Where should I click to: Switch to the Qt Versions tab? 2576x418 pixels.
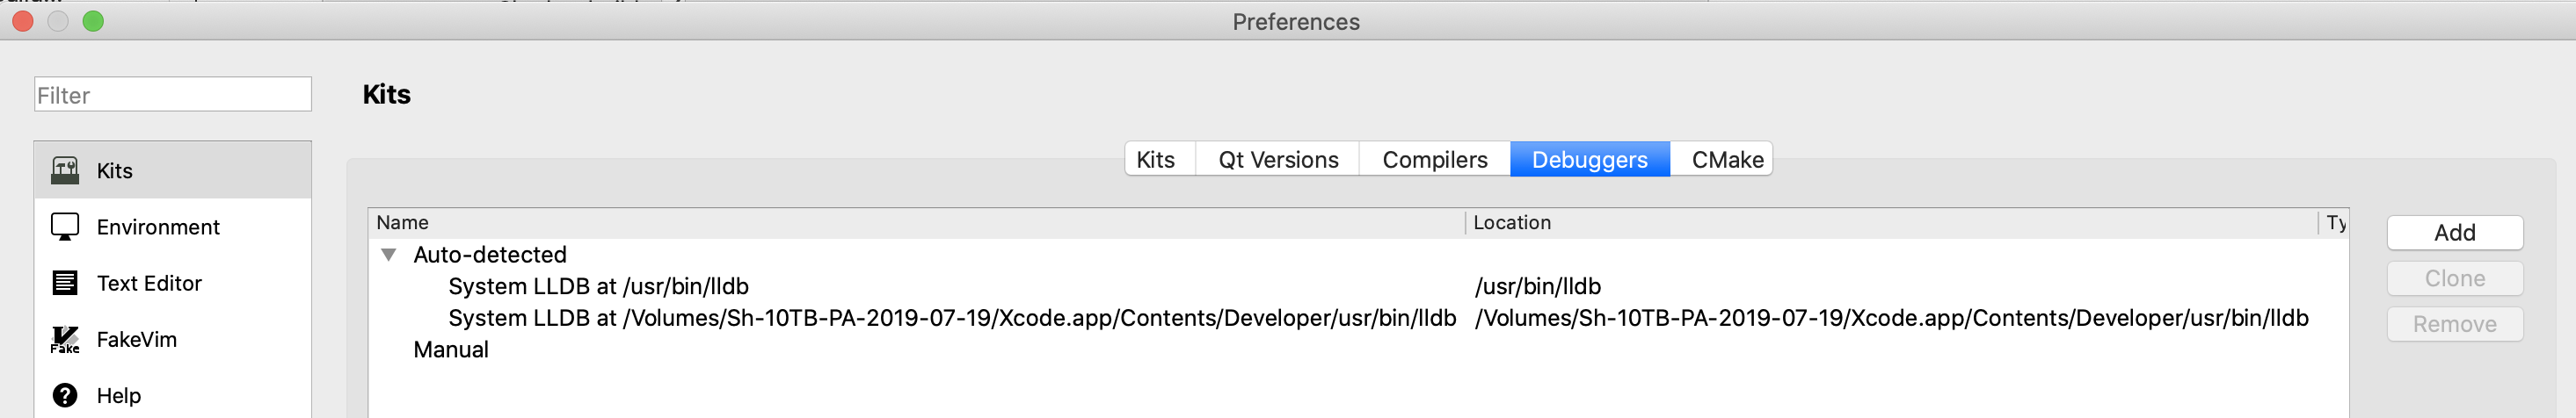1278,159
